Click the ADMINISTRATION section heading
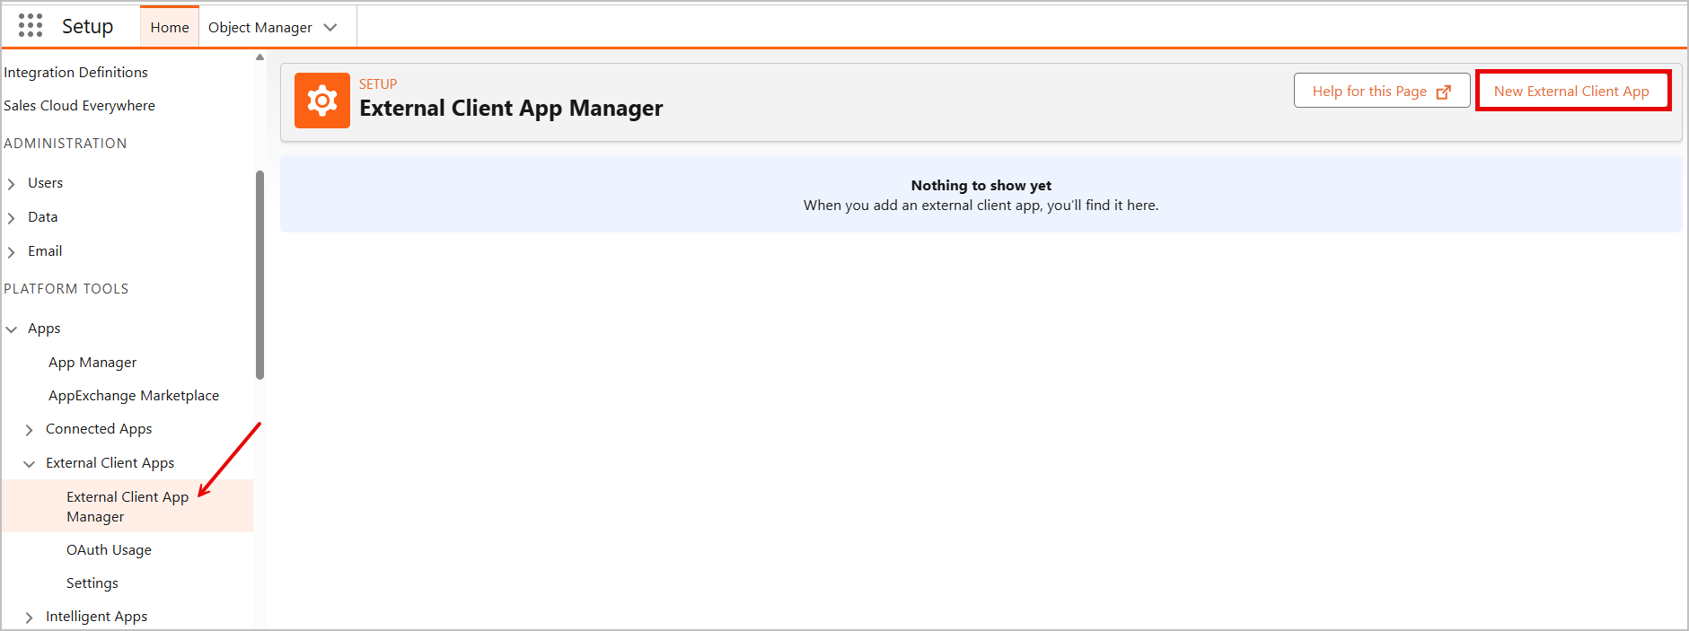Viewport: 1689px width, 631px height. click(x=65, y=144)
